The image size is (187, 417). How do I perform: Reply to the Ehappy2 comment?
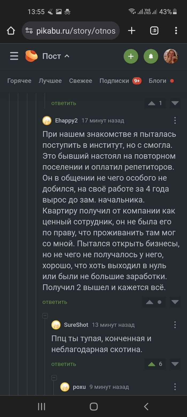55,302
